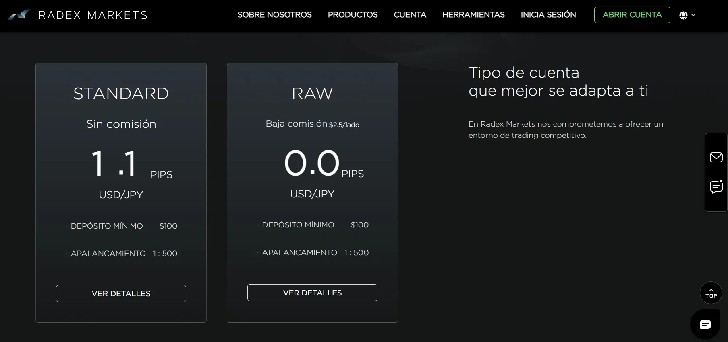728x342 pixels.
Task: Click the 'Baja comisión' text
Action: [297, 124]
